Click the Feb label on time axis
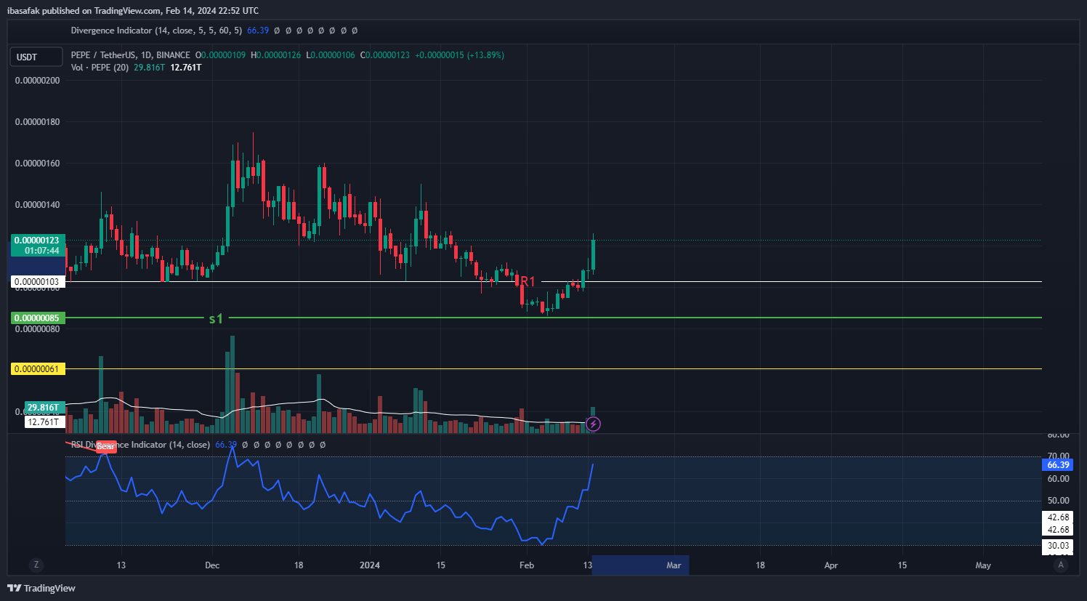 click(527, 565)
